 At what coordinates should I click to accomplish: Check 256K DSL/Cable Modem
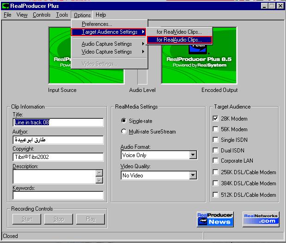click(x=215, y=172)
